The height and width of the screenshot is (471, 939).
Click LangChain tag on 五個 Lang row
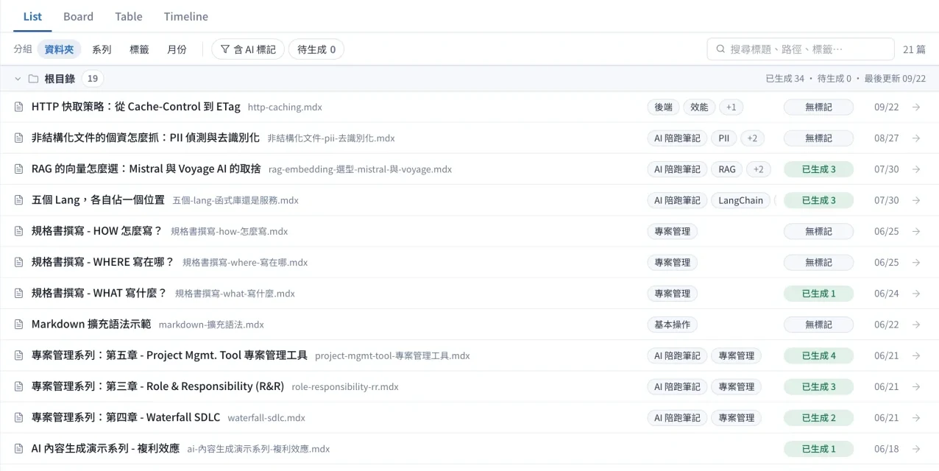coord(741,200)
